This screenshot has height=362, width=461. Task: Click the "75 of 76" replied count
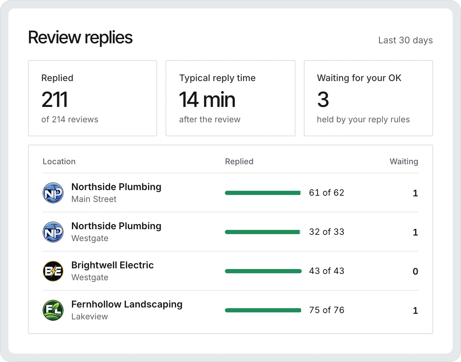click(327, 310)
